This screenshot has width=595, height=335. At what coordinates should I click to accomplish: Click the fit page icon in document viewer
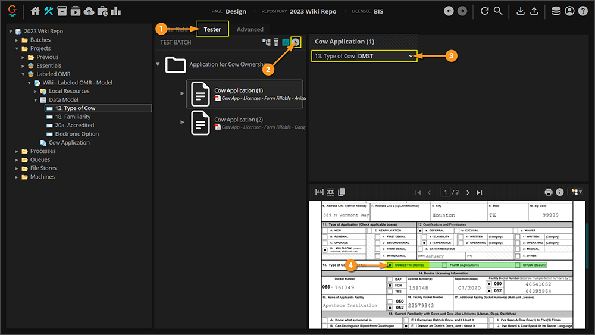pos(330,192)
